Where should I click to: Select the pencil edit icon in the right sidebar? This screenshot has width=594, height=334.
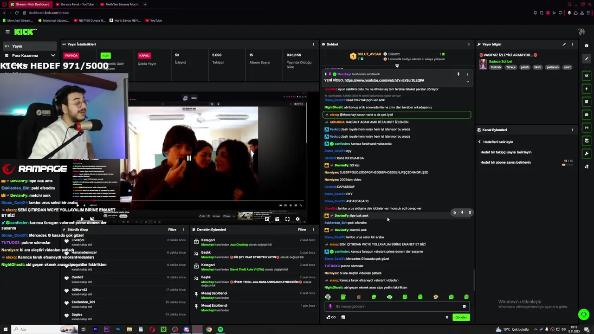pos(587,59)
